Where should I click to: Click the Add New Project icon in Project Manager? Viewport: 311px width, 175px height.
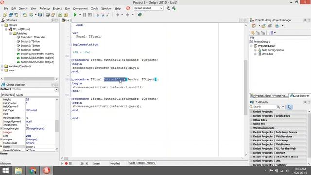pyautogui.click(x=263, y=26)
